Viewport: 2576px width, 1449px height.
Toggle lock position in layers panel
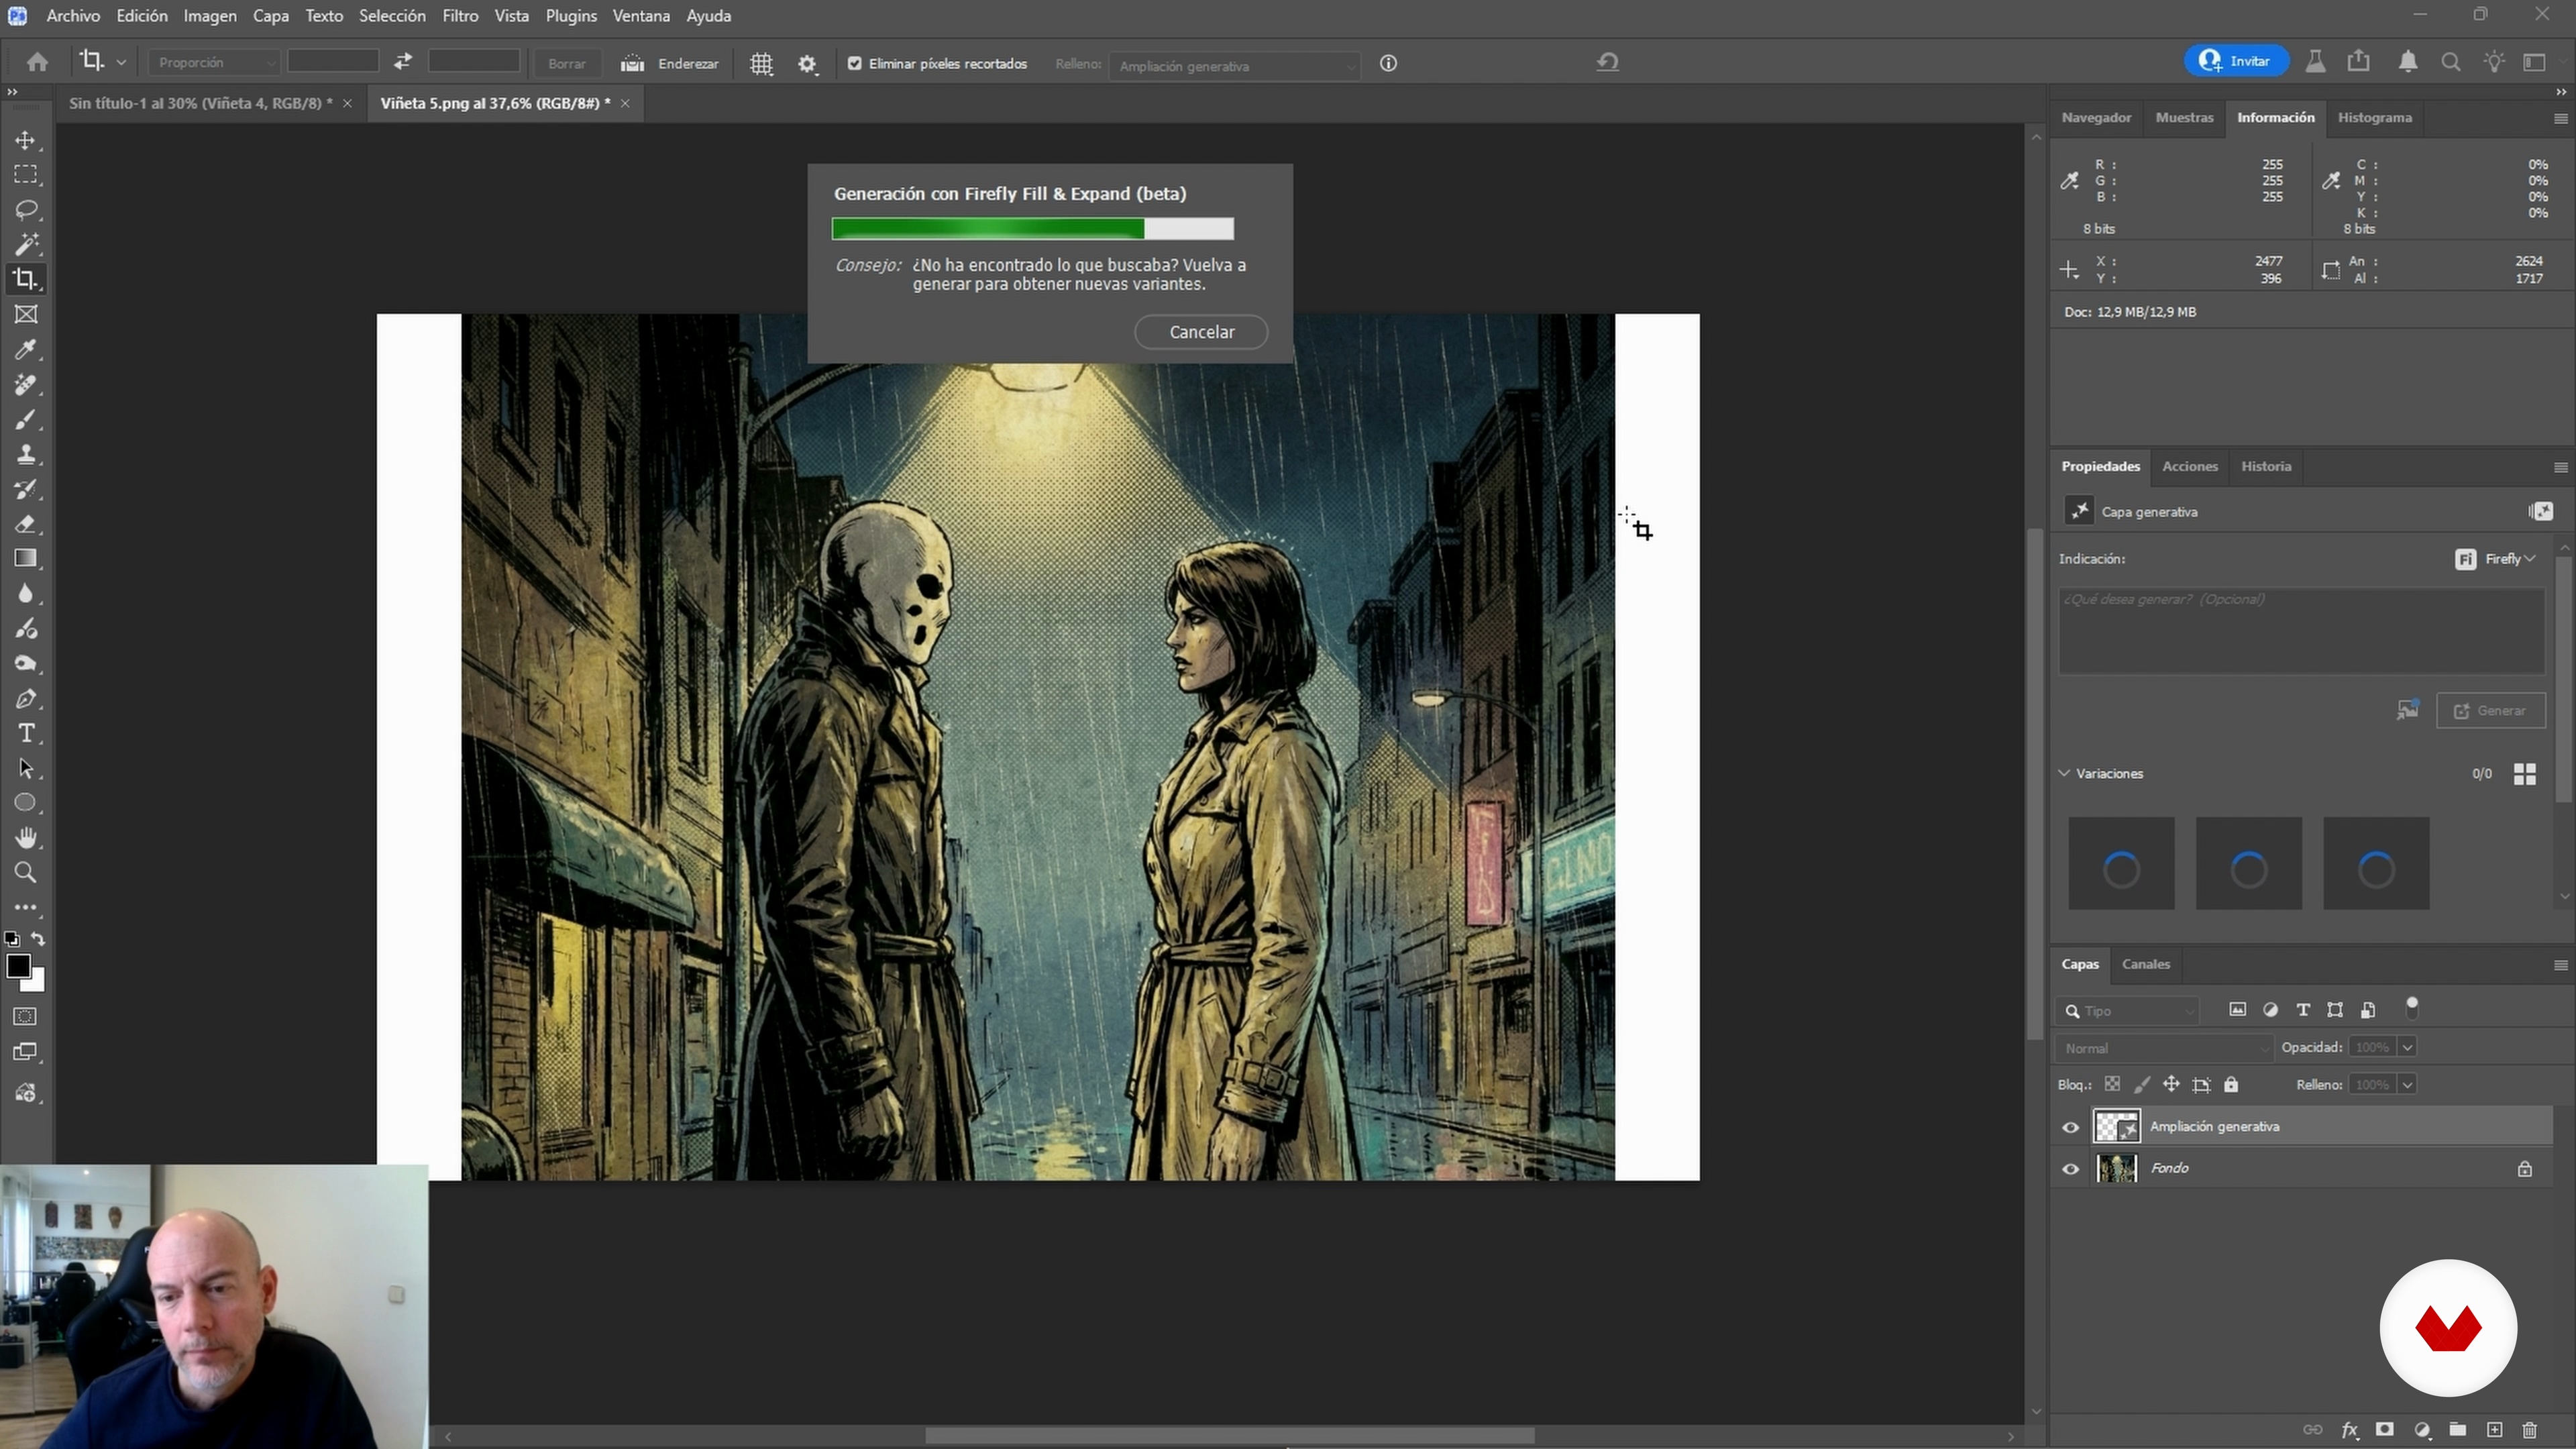(x=2171, y=1084)
